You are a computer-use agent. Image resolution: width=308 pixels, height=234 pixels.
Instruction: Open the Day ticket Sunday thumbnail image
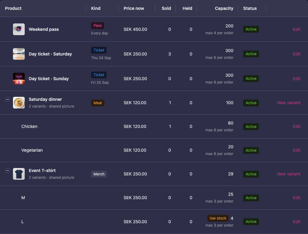19,79
